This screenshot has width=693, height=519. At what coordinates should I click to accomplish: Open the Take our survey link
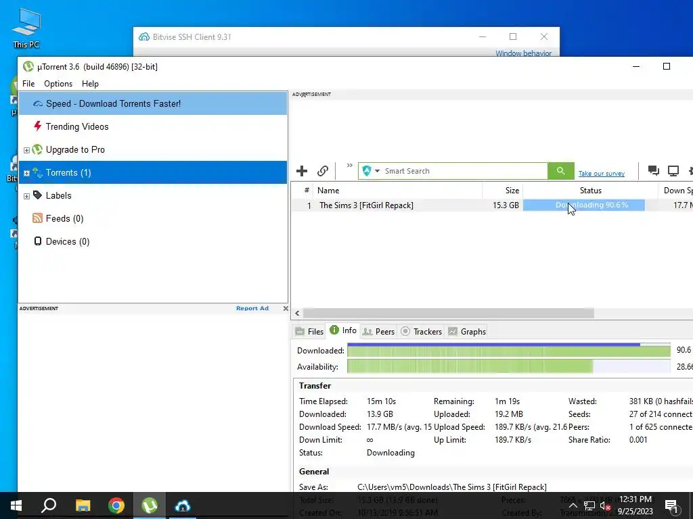[602, 174]
